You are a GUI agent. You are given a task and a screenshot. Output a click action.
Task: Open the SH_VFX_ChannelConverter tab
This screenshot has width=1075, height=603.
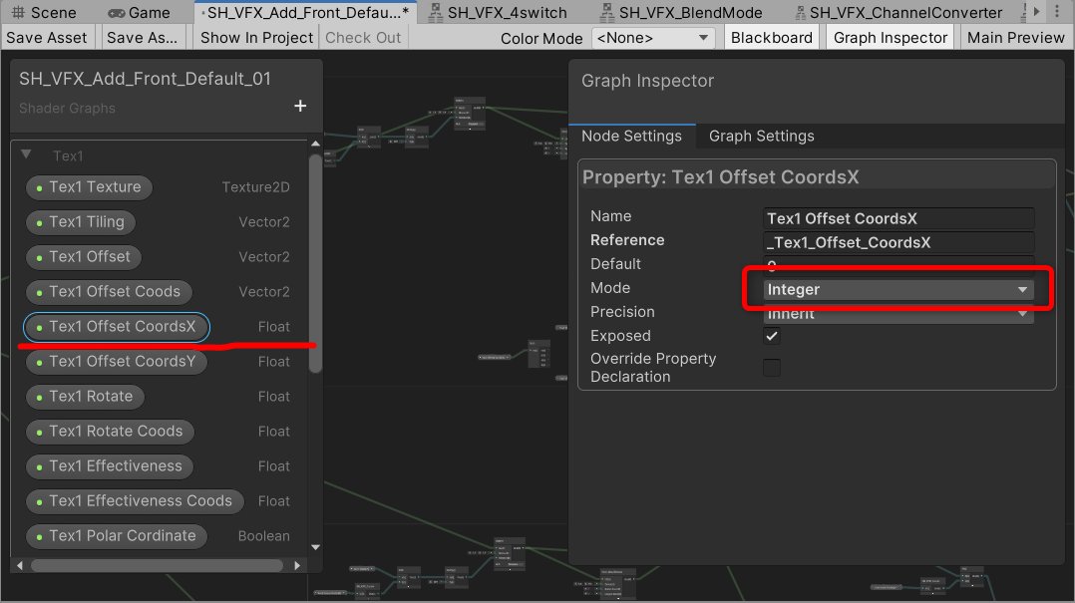[898, 12]
